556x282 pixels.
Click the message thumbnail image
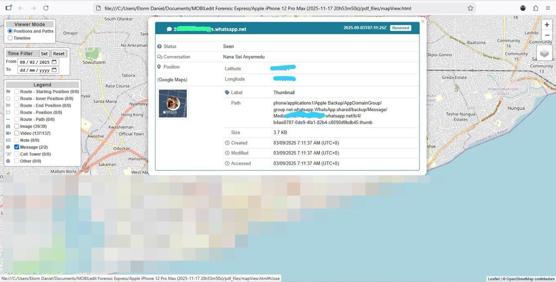point(173,104)
